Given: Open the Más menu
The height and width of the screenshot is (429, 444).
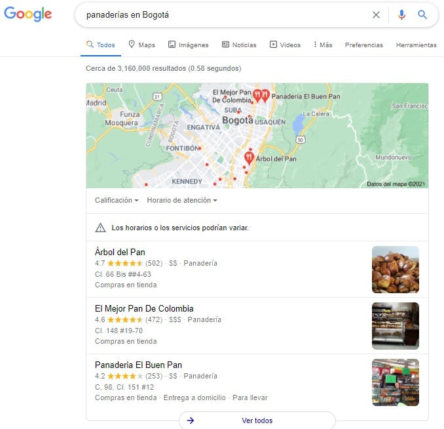Looking at the screenshot, I should (323, 45).
